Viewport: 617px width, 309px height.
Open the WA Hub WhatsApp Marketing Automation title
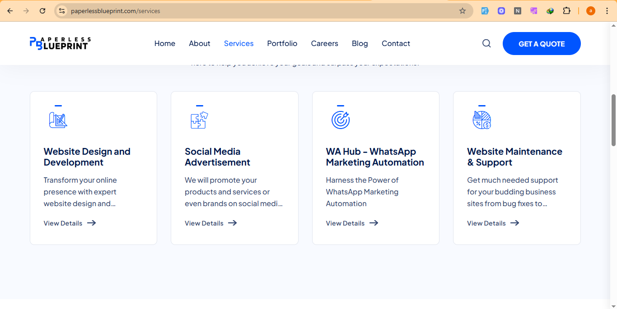374,157
